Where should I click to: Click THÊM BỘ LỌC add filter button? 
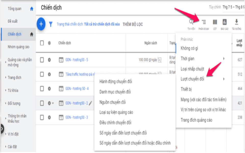click(133, 24)
